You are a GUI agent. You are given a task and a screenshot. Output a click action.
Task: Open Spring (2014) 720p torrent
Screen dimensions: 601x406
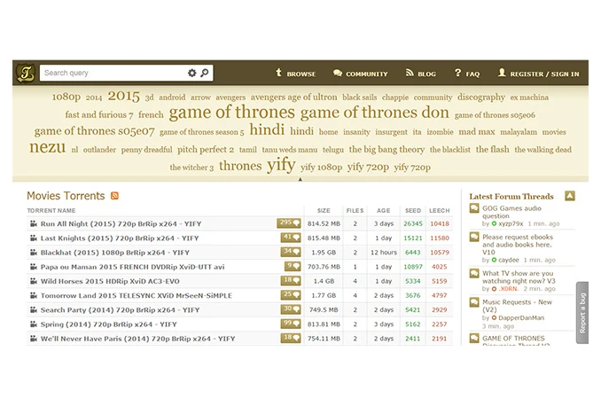coord(109,324)
